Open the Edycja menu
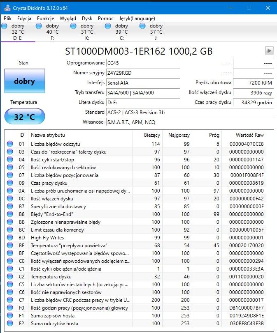 (24, 18)
